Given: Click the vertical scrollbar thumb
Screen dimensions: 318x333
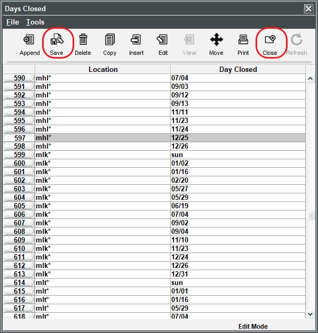Looking at the screenshot, I should click(311, 216).
